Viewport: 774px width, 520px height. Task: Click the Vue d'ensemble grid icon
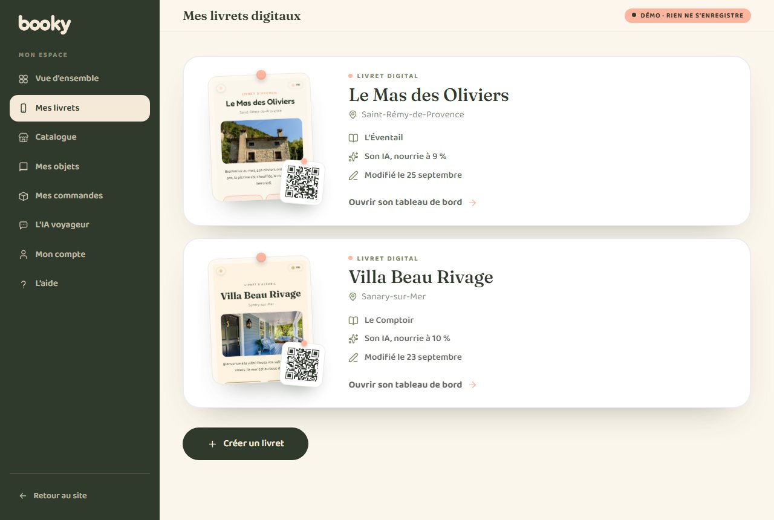pos(24,79)
